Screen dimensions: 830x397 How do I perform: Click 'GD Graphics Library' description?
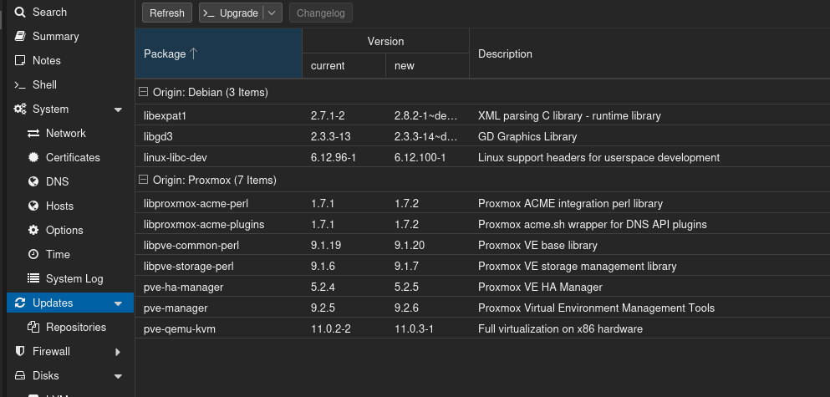[x=527, y=136]
